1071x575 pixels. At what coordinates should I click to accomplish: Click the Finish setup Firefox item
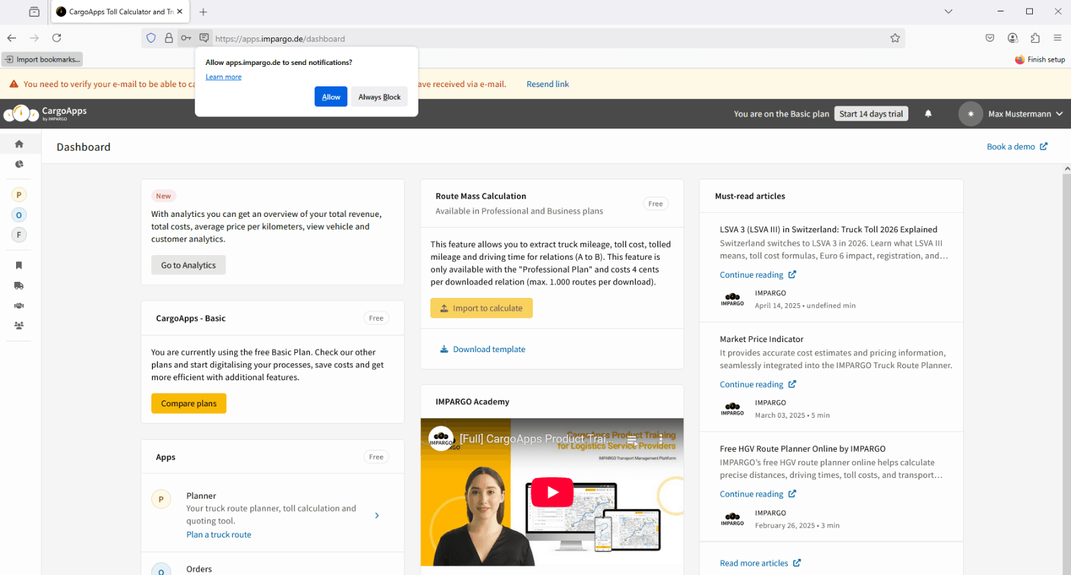pos(1040,60)
